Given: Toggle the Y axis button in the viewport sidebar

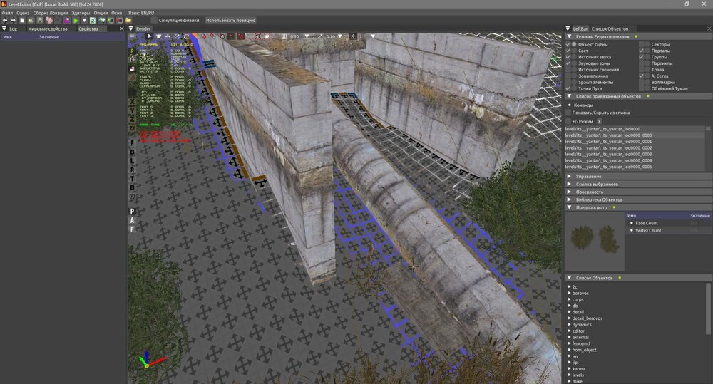Looking at the screenshot, I should click(x=133, y=110).
